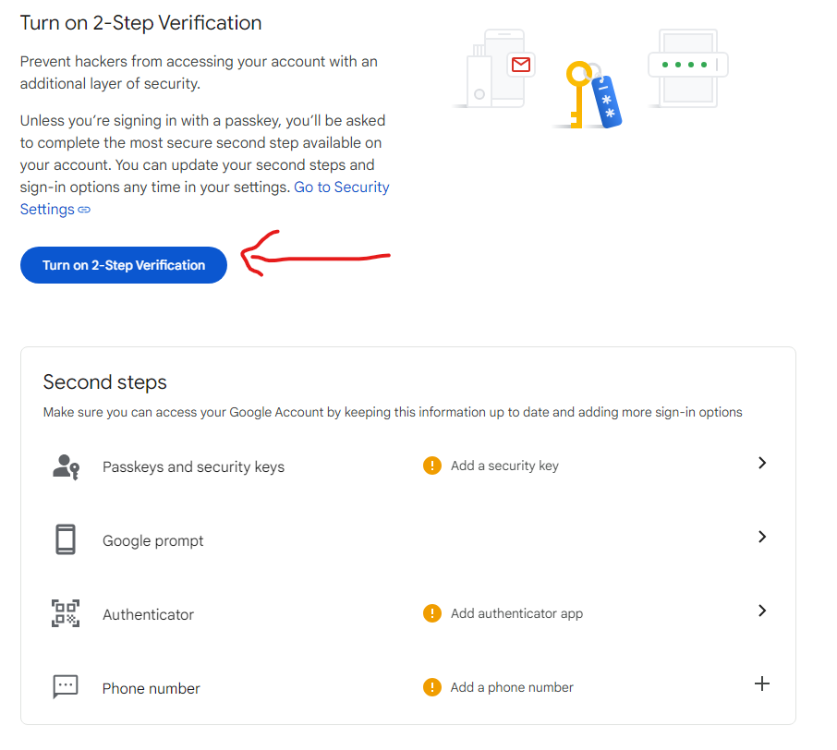Image resolution: width=837 pixels, height=750 pixels.
Task: Click the Add a security key text
Action: tap(504, 466)
